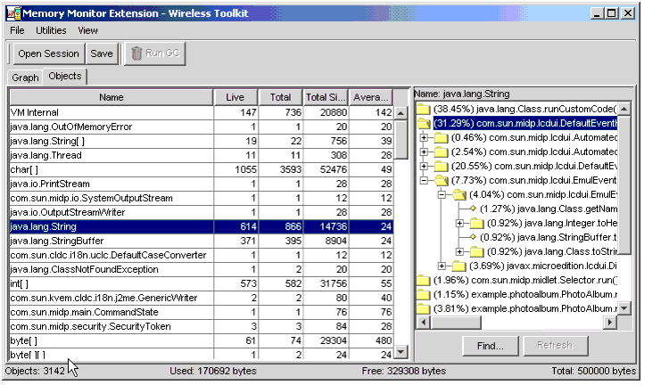
Task: Click the Open Session button
Action: point(48,53)
